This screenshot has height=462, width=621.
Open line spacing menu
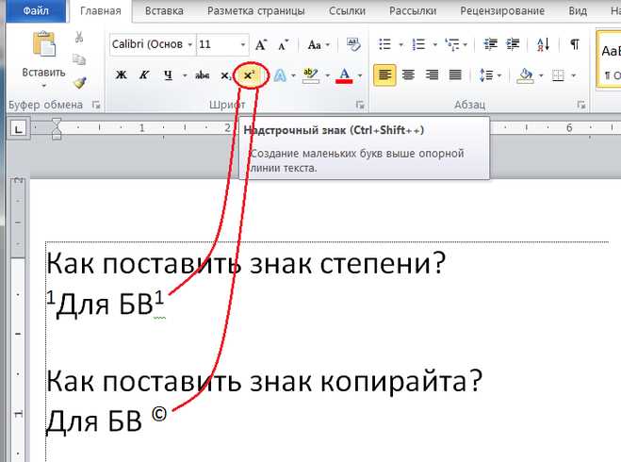pyautogui.click(x=489, y=75)
